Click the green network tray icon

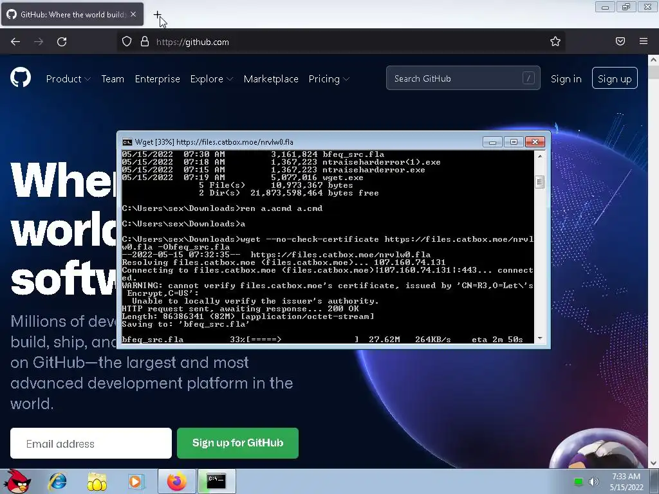pyautogui.click(x=579, y=481)
